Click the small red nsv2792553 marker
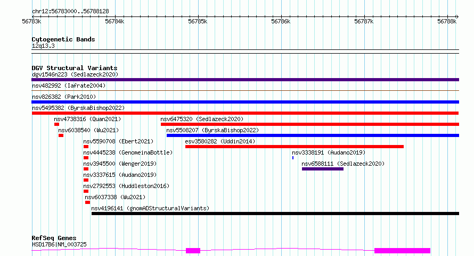 [86, 191]
